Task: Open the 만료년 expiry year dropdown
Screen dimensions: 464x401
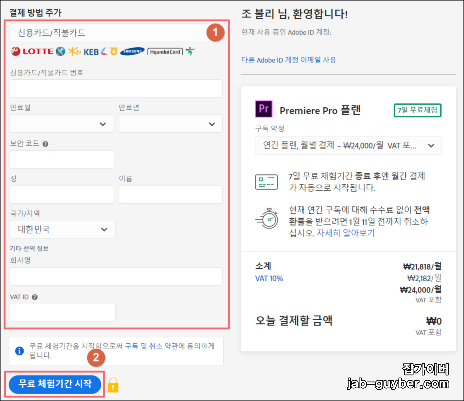Action: (x=171, y=124)
